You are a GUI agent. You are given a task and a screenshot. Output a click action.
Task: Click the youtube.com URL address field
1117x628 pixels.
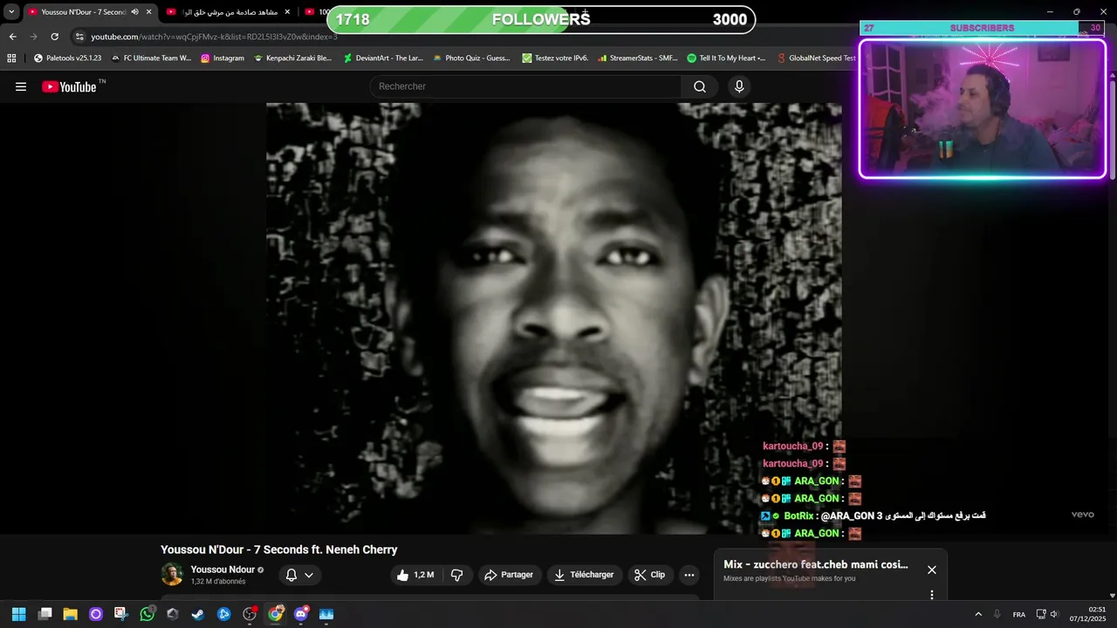(x=214, y=37)
